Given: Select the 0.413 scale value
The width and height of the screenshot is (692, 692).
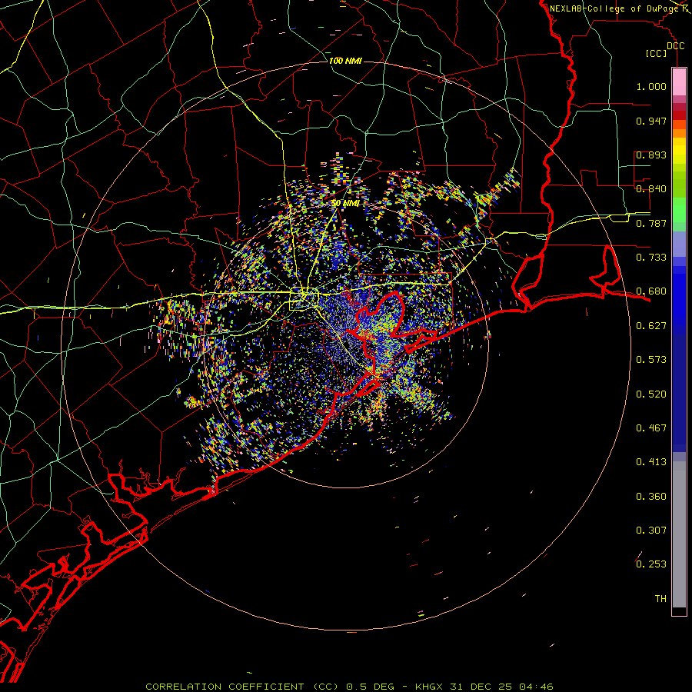Looking at the screenshot, I should click(651, 462).
